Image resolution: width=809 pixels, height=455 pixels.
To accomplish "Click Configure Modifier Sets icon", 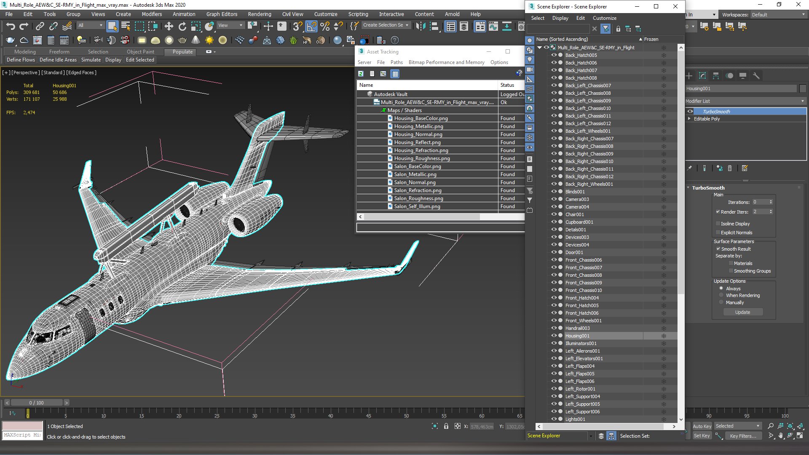I will click(x=745, y=168).
